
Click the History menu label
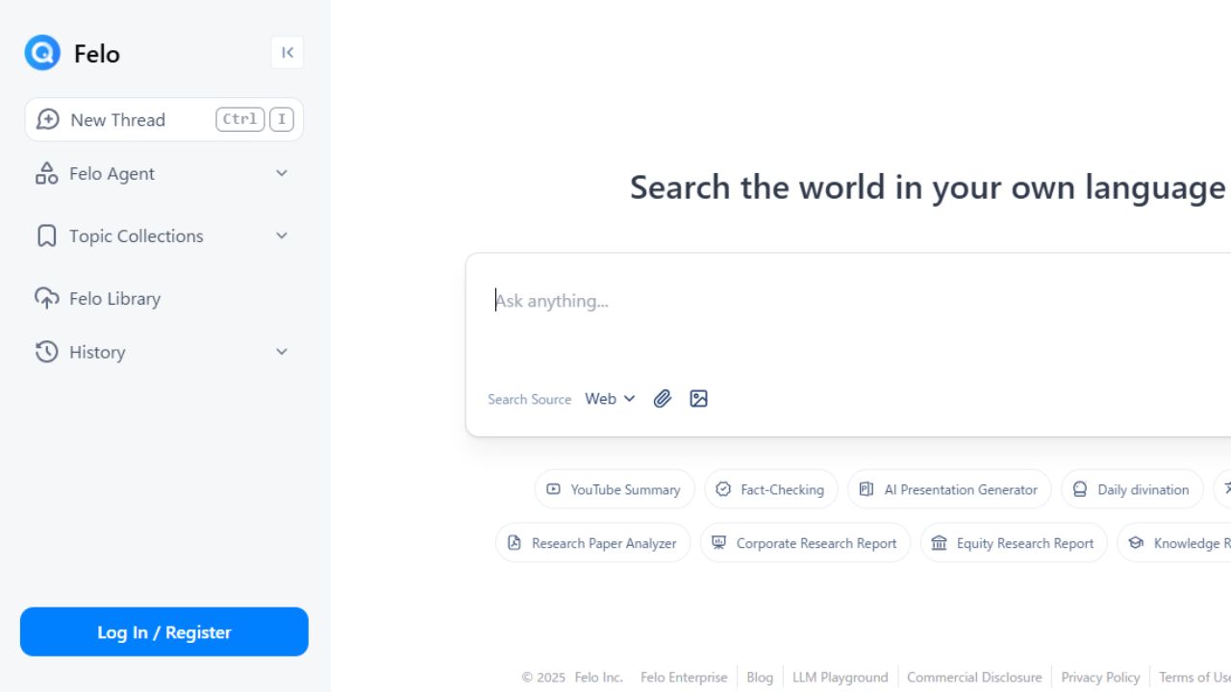(97, 352)
